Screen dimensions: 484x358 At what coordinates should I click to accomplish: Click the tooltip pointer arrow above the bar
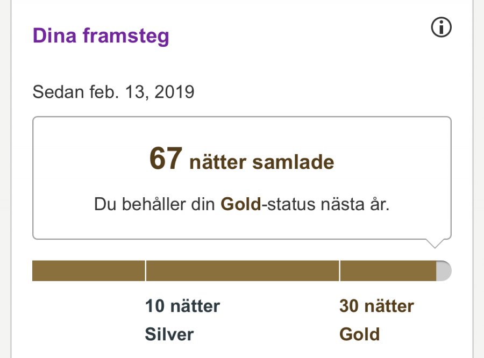(436, 243)
